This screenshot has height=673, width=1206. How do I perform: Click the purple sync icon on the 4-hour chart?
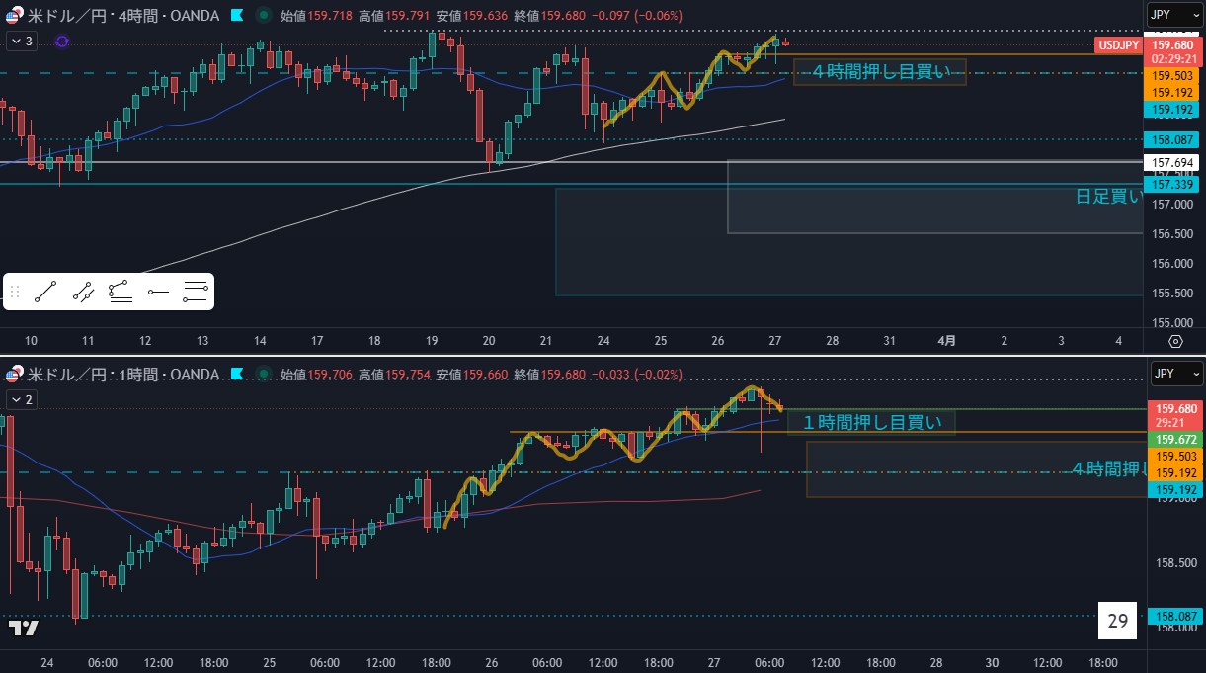[62, 42]
